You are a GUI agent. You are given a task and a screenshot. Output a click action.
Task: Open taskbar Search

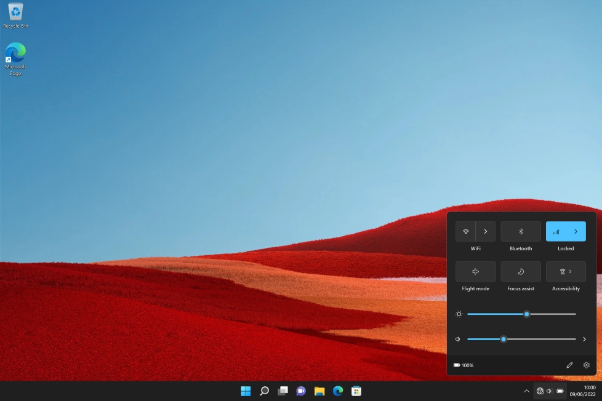pyautogui.click(x=264, y=391)
